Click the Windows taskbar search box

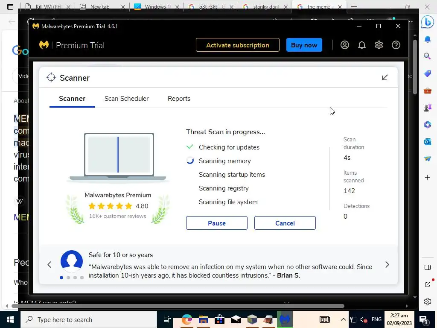(x=89, y=319)
